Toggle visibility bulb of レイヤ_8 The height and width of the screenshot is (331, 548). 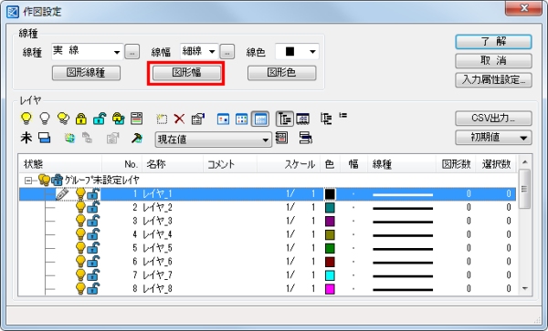[x=80, y=289]
